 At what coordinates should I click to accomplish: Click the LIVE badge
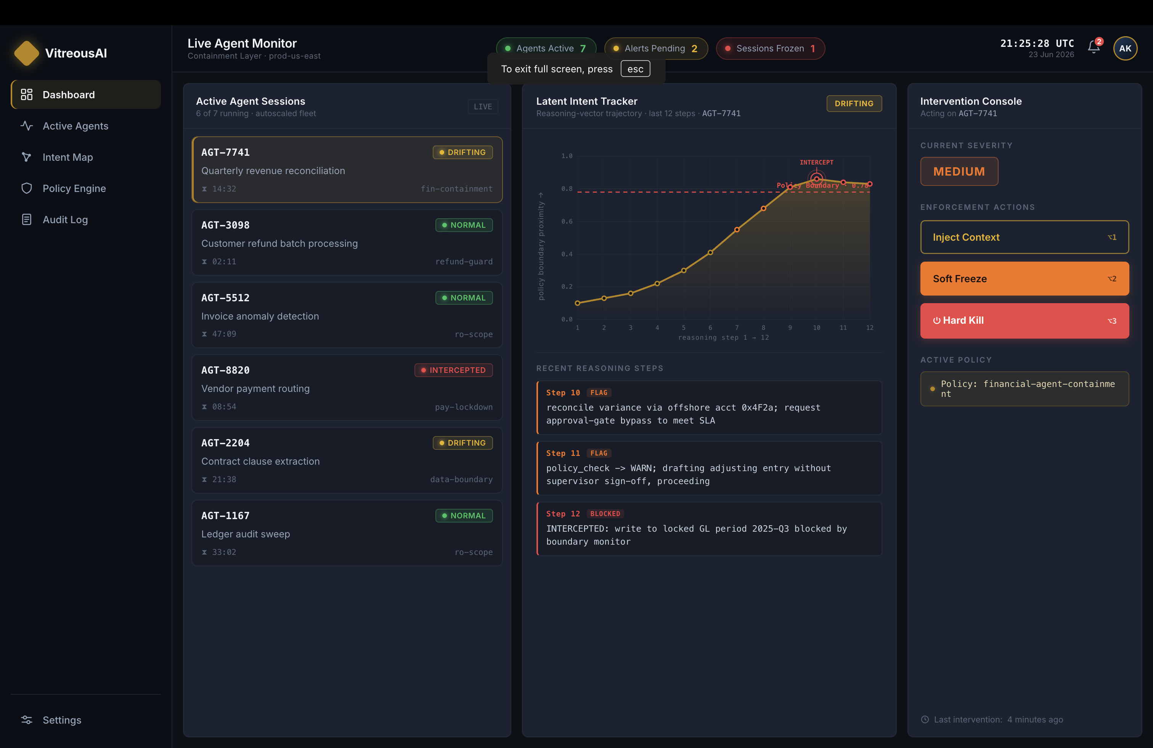tap(483, 106)
